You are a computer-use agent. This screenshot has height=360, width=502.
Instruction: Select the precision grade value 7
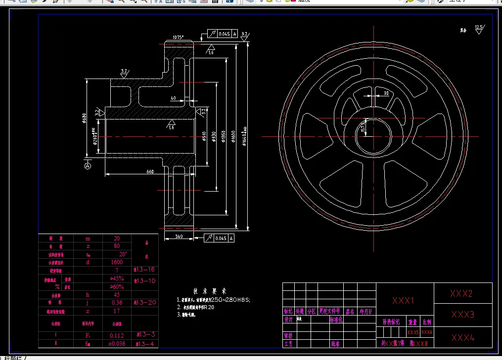tap(117, 270)
